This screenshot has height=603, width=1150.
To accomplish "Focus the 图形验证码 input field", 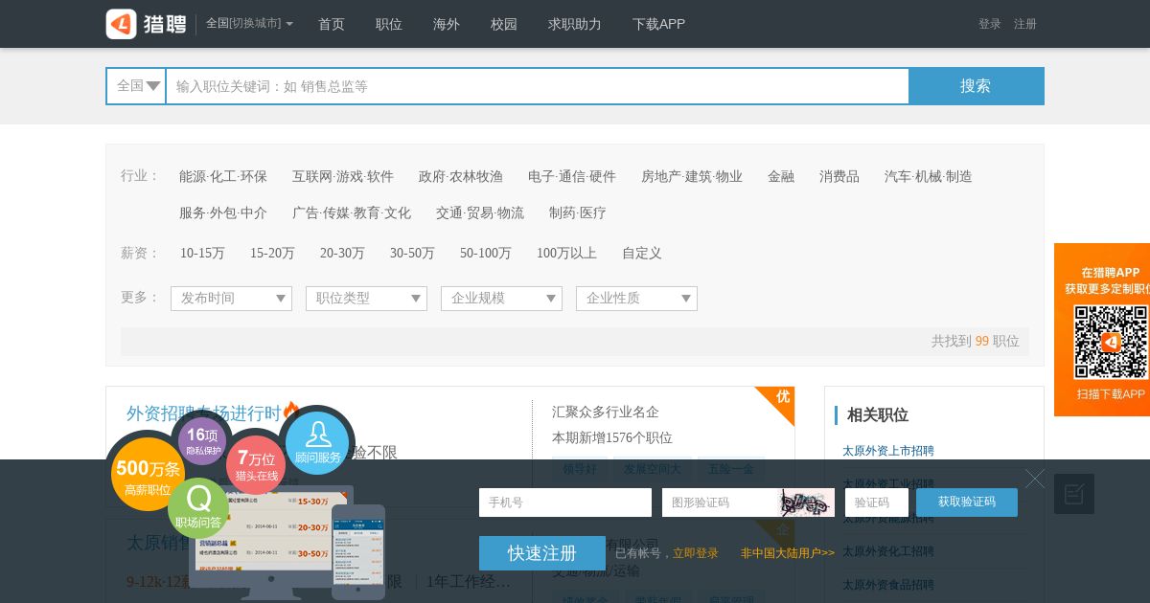I will (x=721, y=502).
